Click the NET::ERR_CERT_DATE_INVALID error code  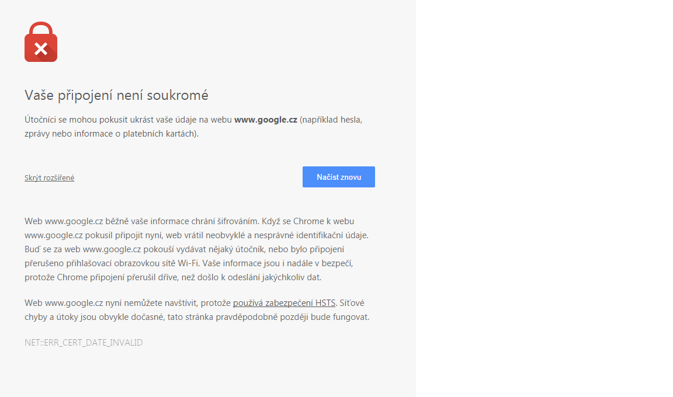click(84, 343)
